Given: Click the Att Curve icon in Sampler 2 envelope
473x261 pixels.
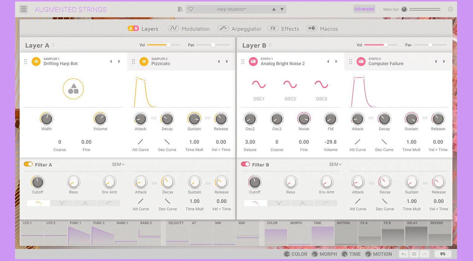Looking at the screenshot, I should click(x=140, y=142).
